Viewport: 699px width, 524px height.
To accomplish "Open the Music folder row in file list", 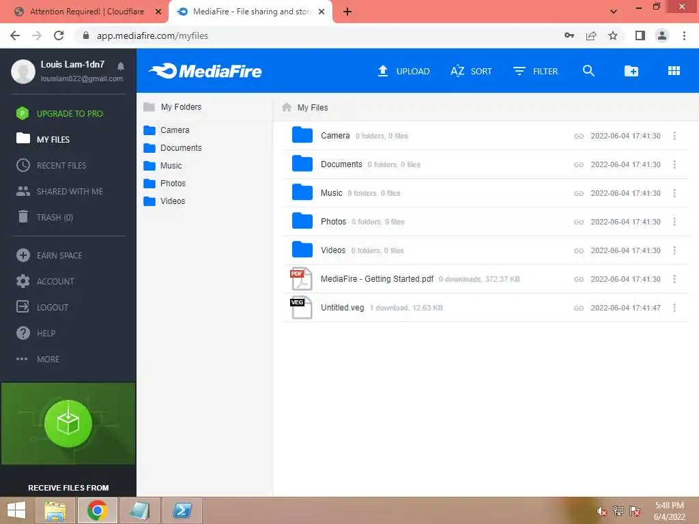I will tap(485, 193).
